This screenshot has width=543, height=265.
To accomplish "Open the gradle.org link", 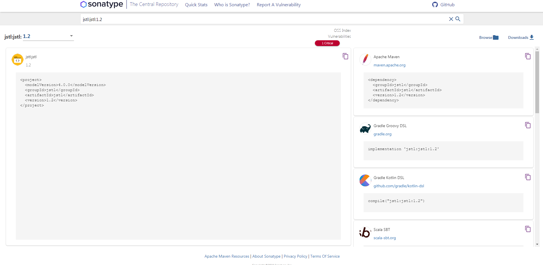I will (382, 134).
